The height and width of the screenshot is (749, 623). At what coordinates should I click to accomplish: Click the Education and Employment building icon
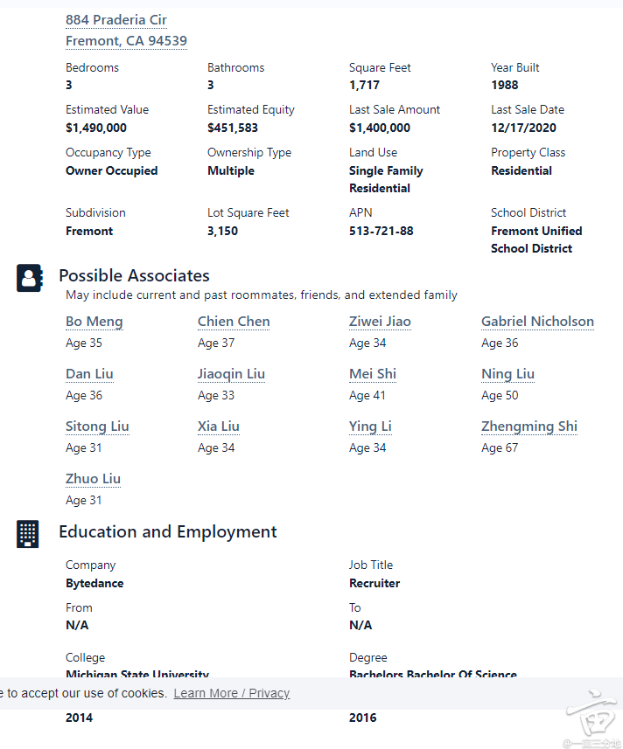pyautogui.click(x=28, y=533)
